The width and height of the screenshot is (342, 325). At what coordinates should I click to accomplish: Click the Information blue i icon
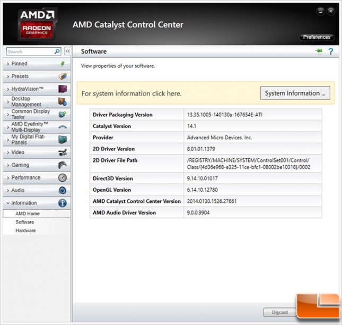pos(63,203)
